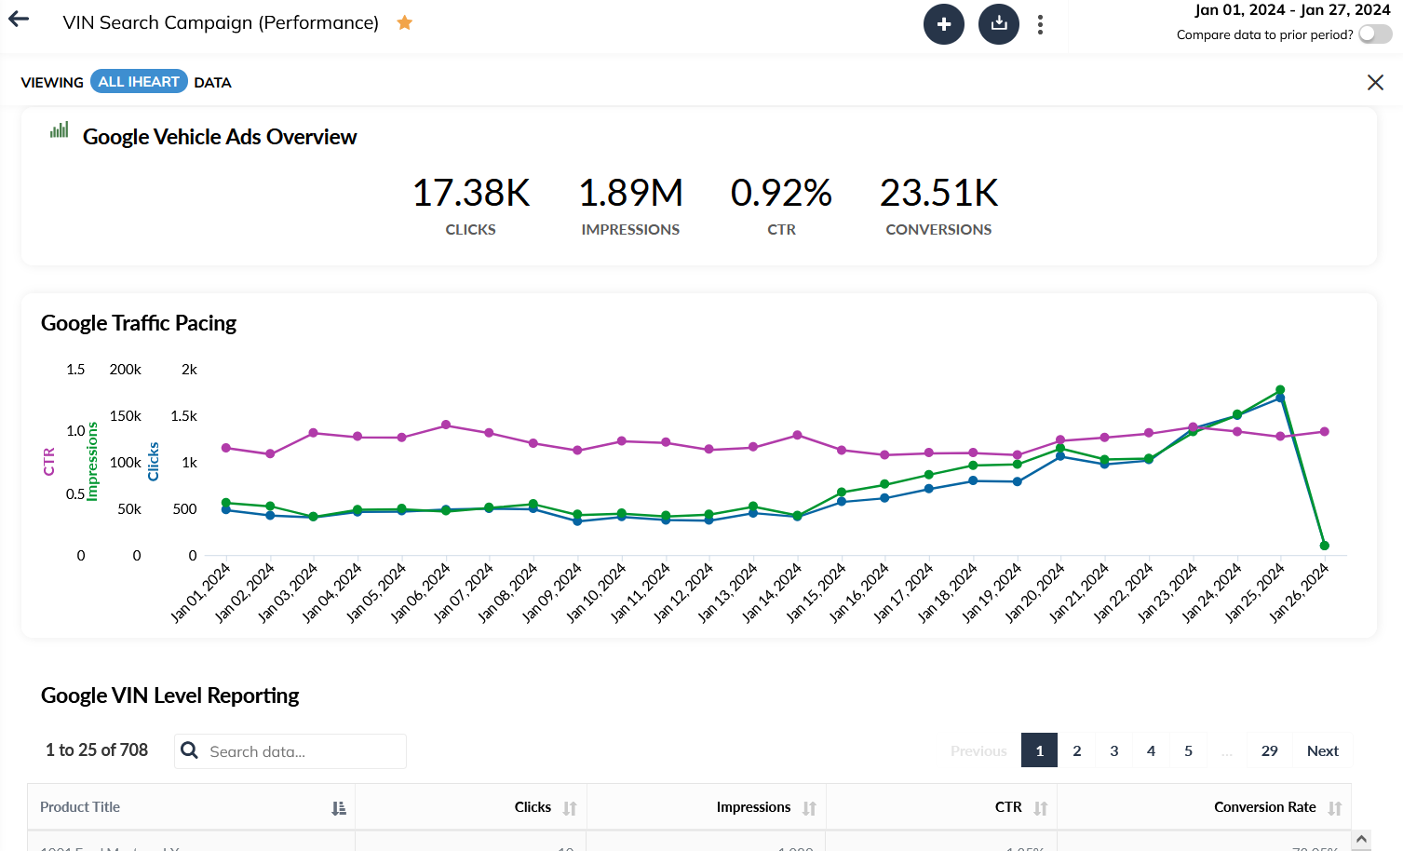The image size is (1403, 851).
Task: Close the viewing filter bar
Action: pos(1374,83)
